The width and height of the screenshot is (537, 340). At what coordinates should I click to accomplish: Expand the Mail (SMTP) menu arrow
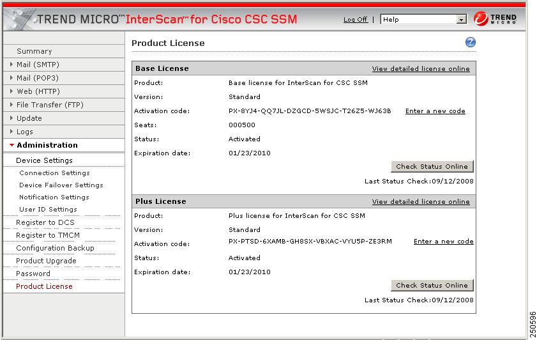[x=11, y=65]
